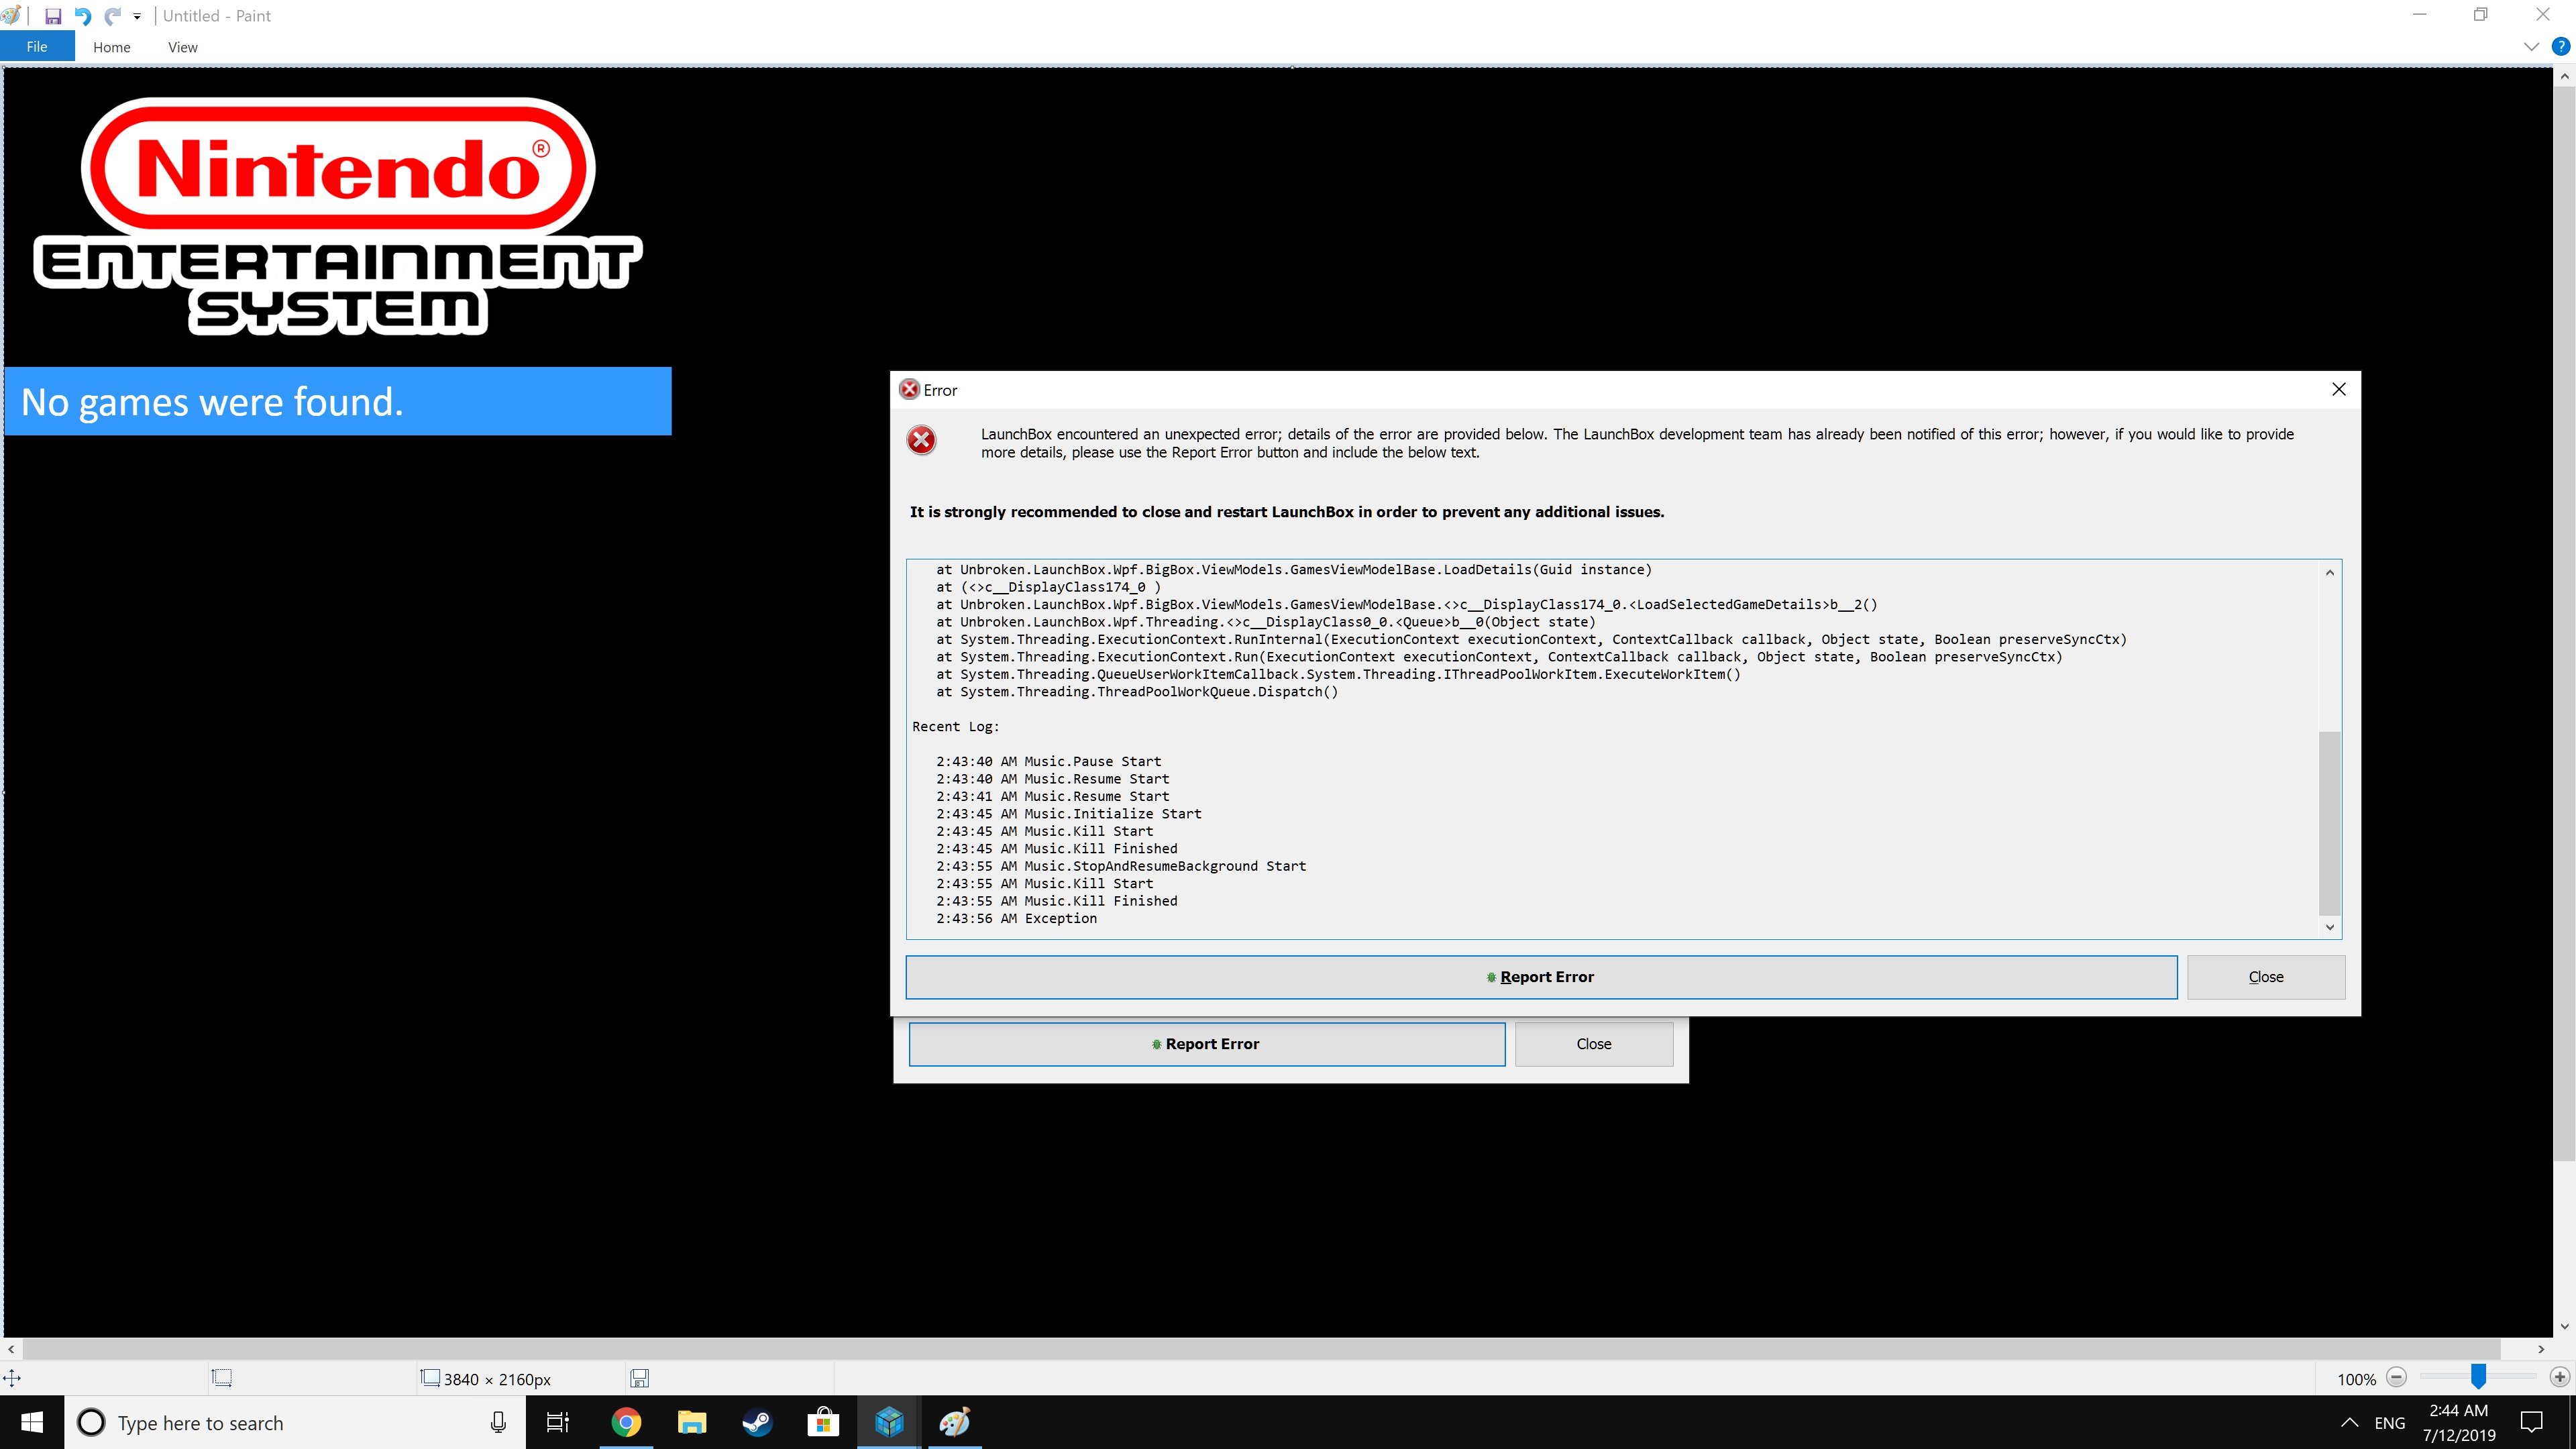Screen dimensions: 2576x1449
Task: Click the zoom in plus button
Action: [2560, 1378]
